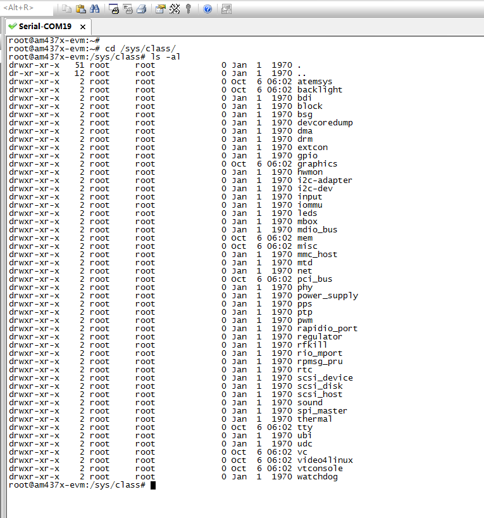
Task: Click the 'rpmsg_pru' directory entry
Action: 320,362
